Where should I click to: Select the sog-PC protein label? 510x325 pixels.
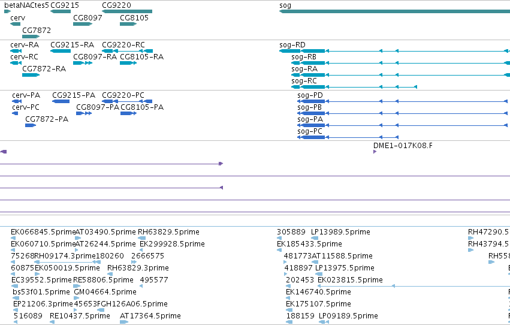[310, 131]
